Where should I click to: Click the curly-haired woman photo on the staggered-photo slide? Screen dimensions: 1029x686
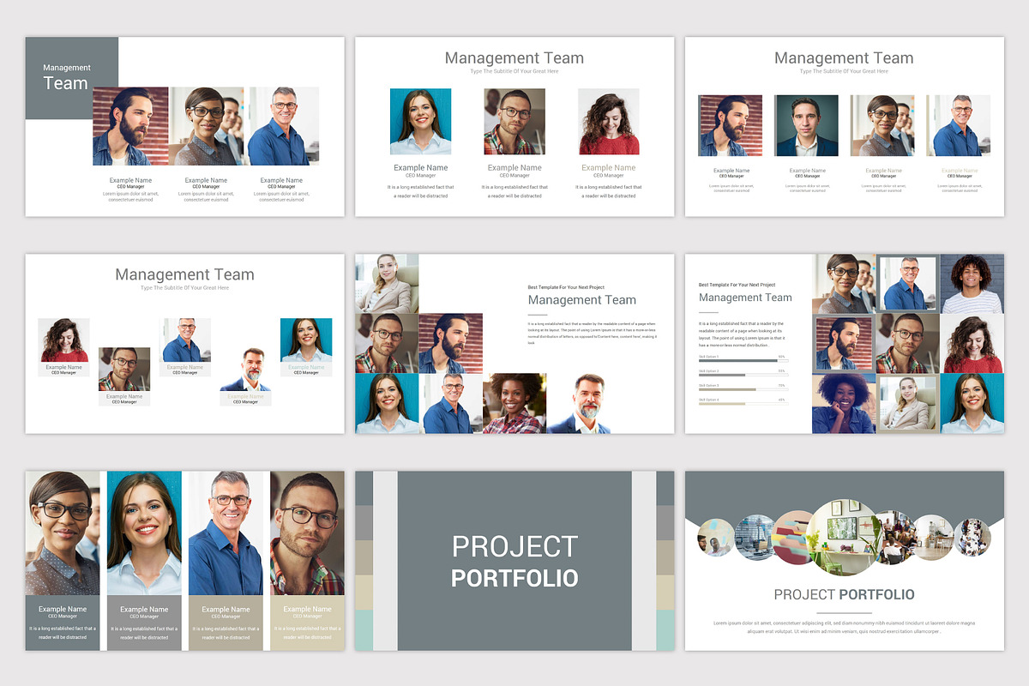tap(63, 340)
